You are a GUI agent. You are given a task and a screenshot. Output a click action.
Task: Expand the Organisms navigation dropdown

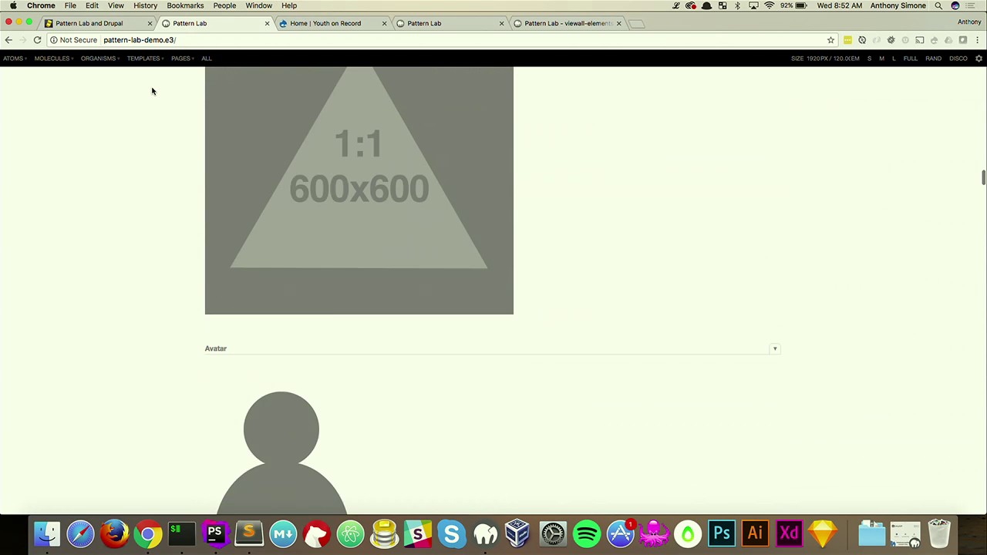pos(99,59)
